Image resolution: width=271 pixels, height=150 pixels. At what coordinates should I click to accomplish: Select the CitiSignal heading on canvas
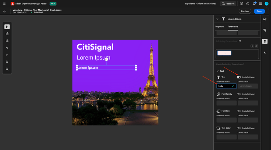coord(95,47)
